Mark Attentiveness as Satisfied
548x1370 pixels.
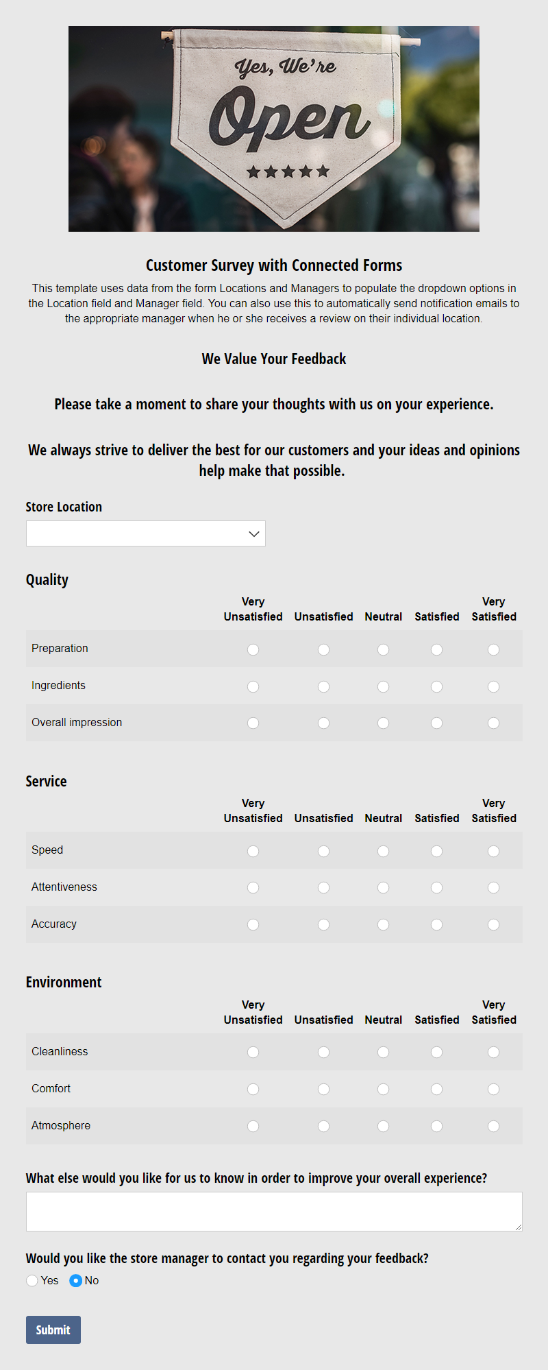point(436,887)
